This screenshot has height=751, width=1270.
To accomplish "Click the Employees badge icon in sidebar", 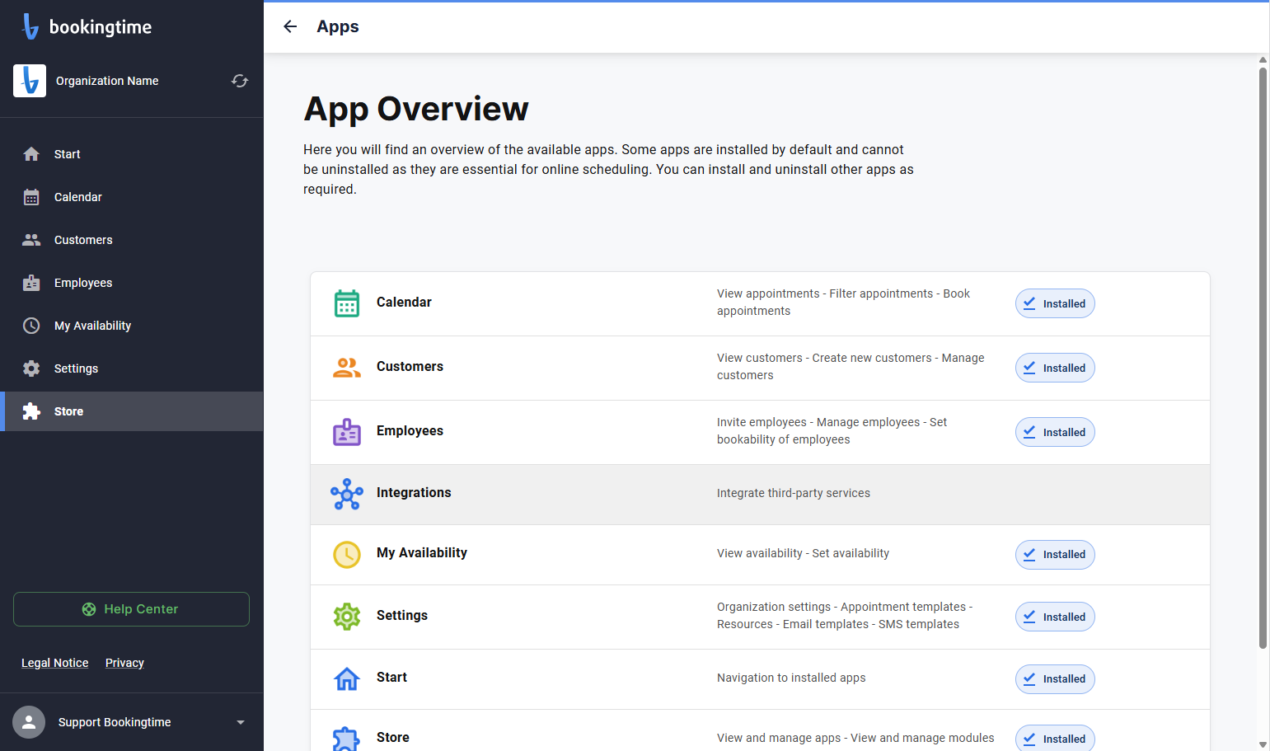I will click(31, 283).
